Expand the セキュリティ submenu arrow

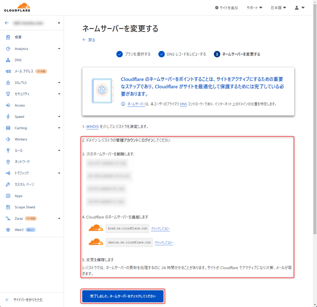(59, 94)
